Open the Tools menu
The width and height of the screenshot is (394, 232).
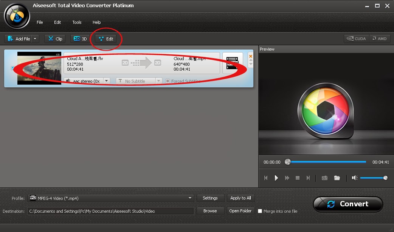[x=77, y=22]
